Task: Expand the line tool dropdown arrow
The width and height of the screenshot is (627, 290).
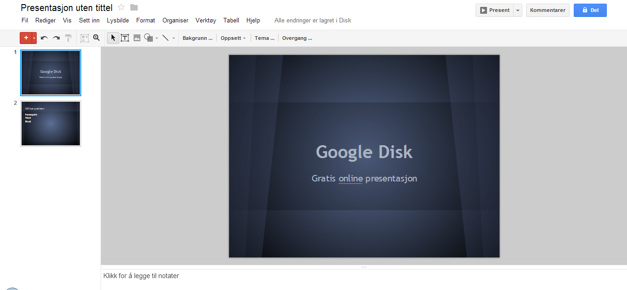Action: pos(174,38)
